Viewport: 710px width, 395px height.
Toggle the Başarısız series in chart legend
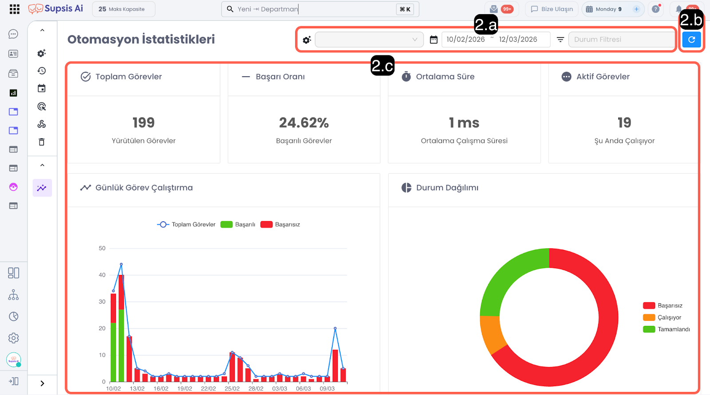click(x=280, y=224)
